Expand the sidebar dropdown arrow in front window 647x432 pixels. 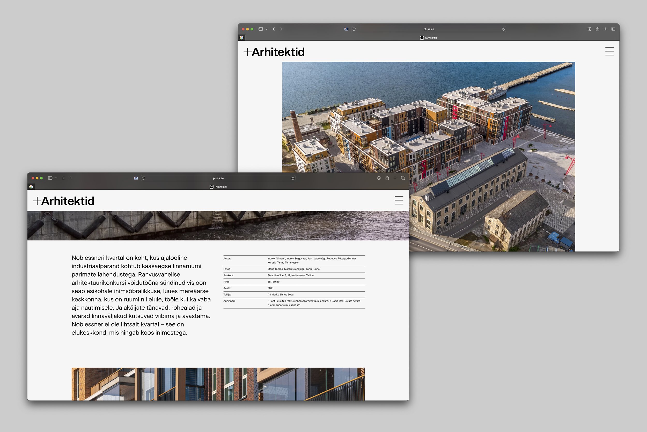[x=56, y=178]
